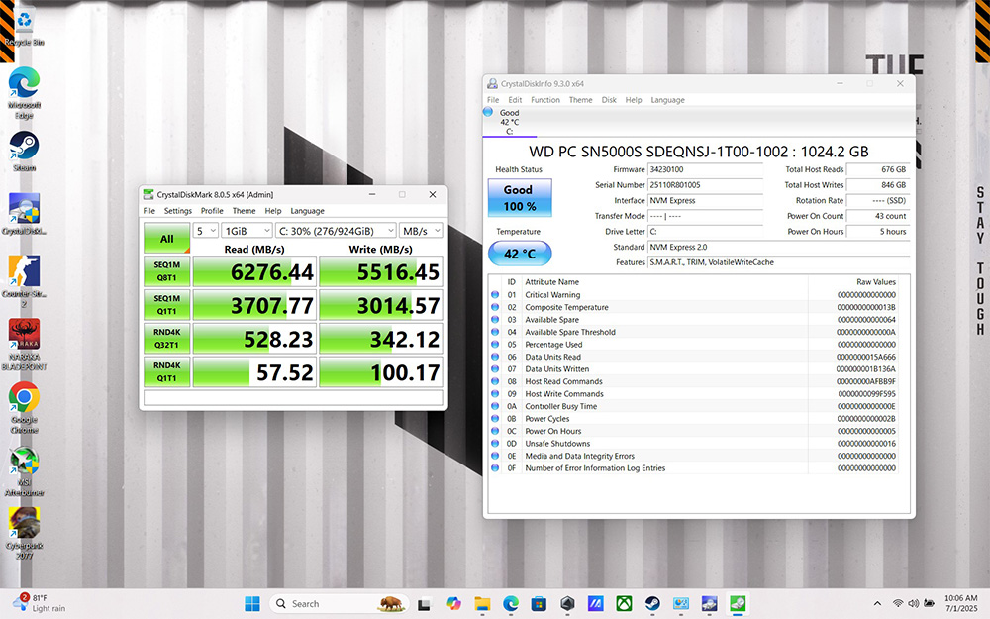Open the drive dropdown showing C: 30%
Screen dimensions: 990x619
click(336, 231)
